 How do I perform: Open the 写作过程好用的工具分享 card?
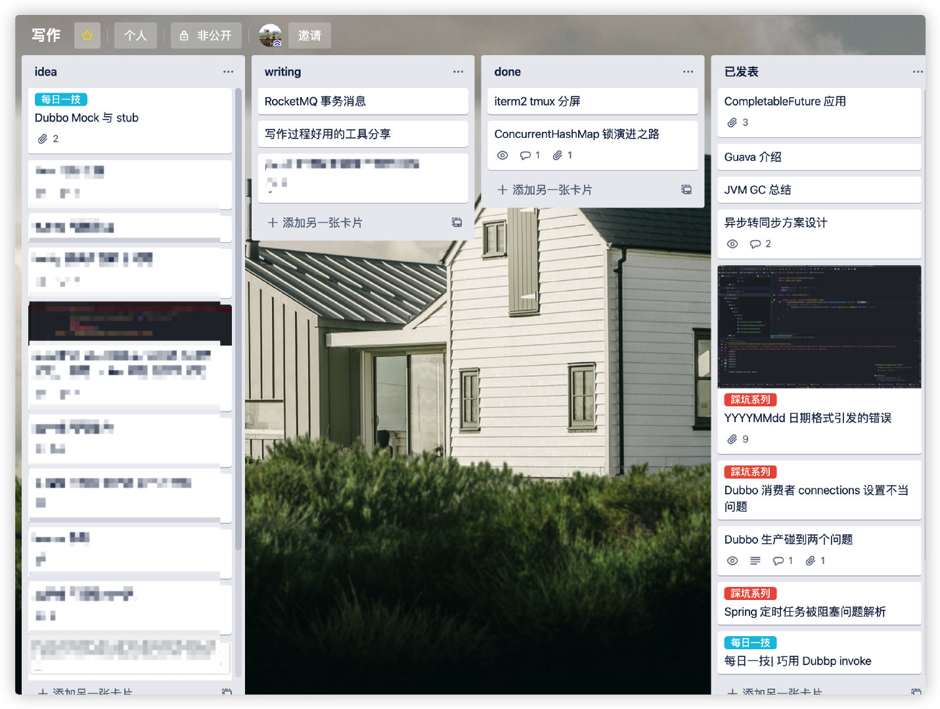pos(363,134)
